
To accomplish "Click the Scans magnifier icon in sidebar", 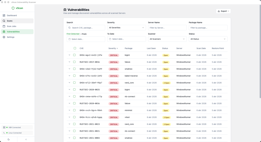I will tap(4, 21).
